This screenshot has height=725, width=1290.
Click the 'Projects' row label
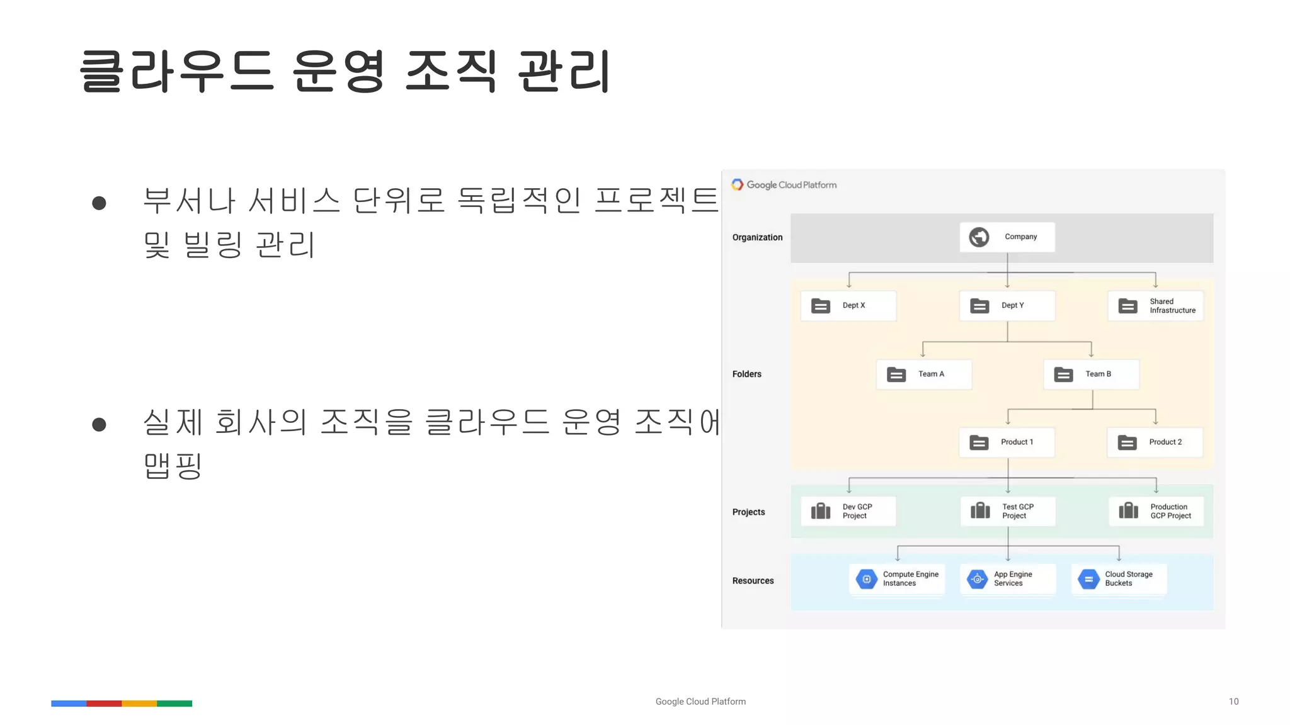(x=748, y=512)
